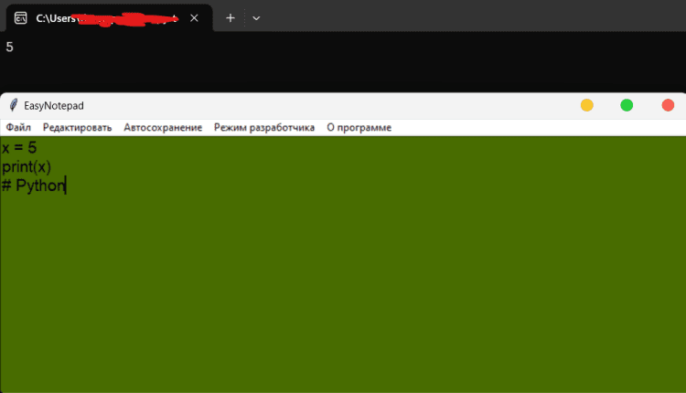Click the terminal tab console icon
The image size is (686, 393).
pos(20,18)
